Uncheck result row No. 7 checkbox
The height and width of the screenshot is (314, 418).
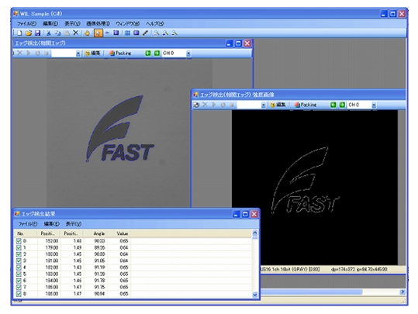[19, 288]
